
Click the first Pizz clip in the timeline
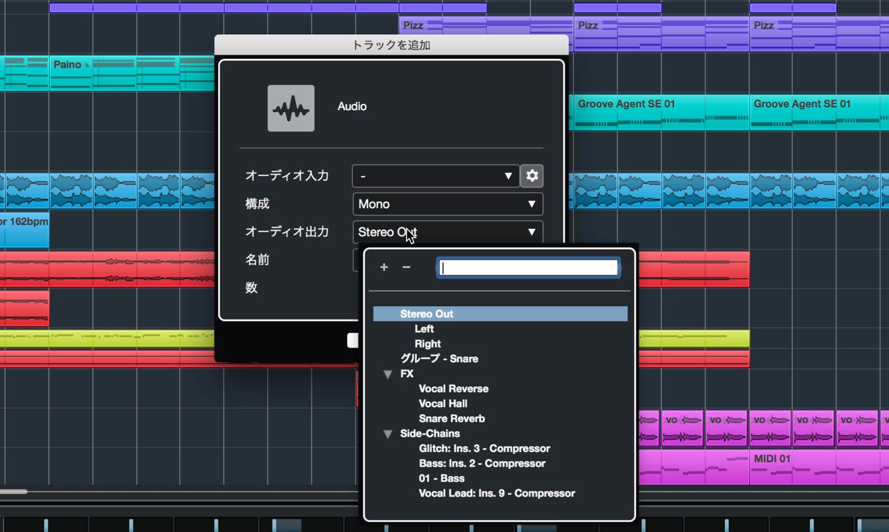[485, 33]
